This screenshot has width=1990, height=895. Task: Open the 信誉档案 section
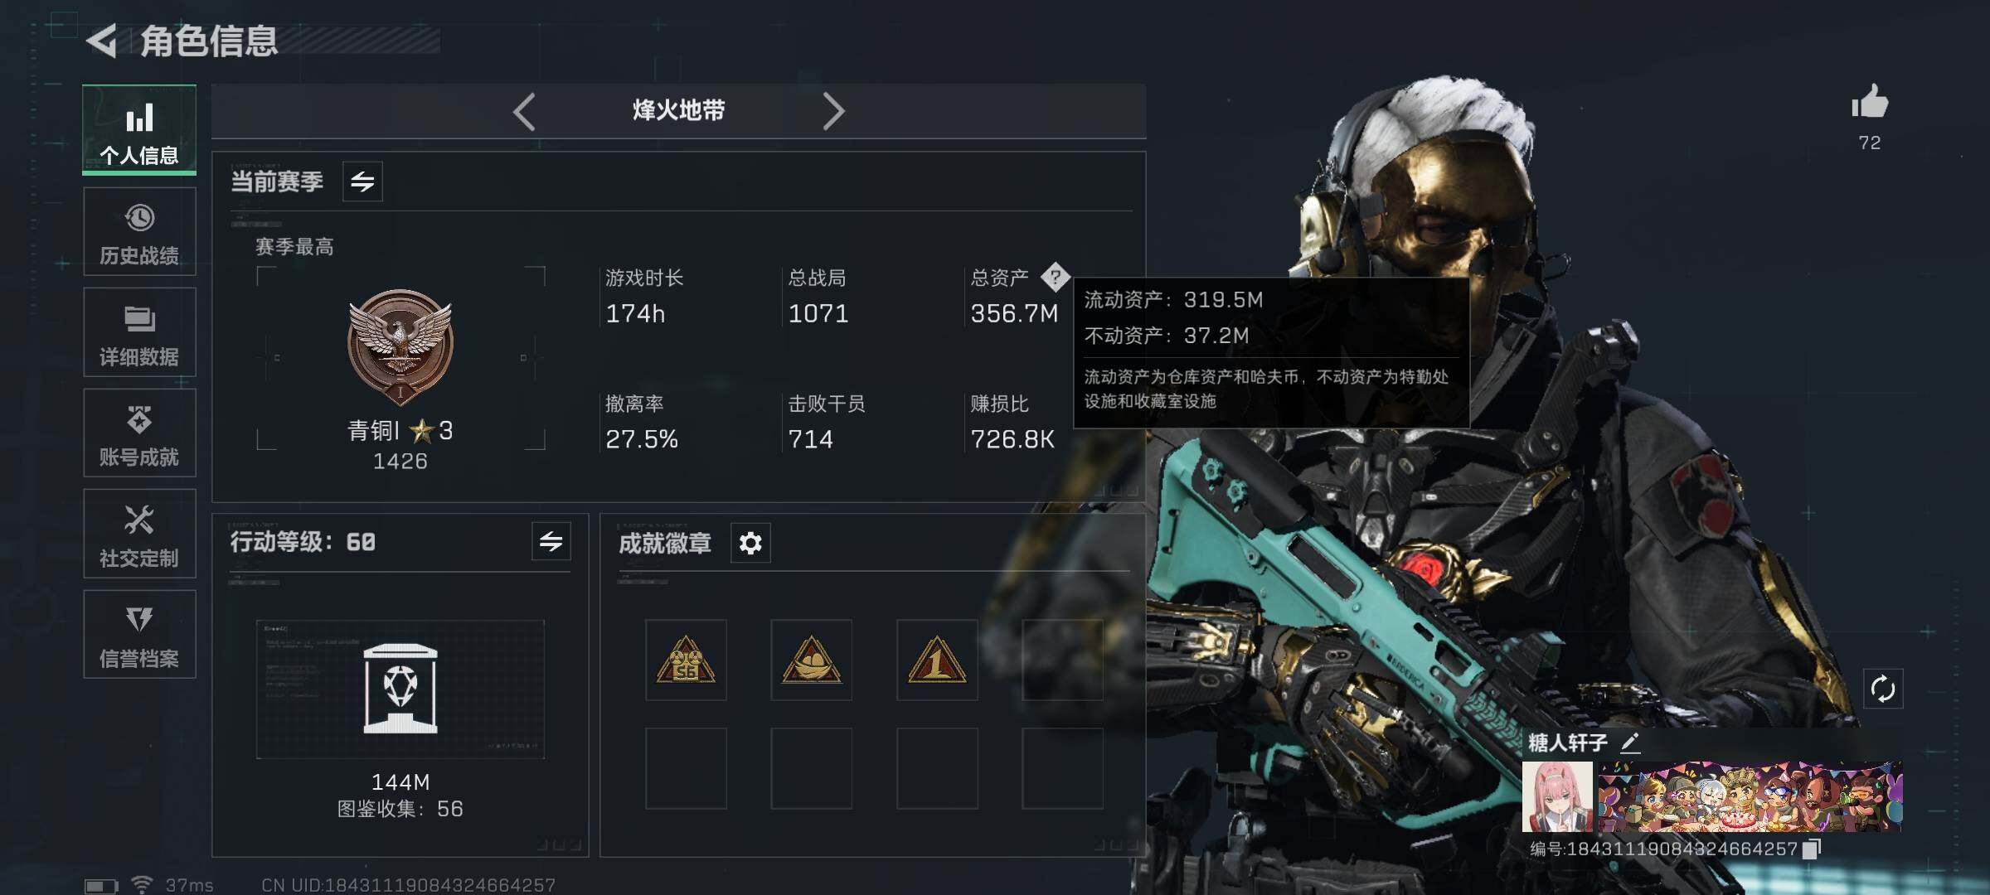coord(139,634)
